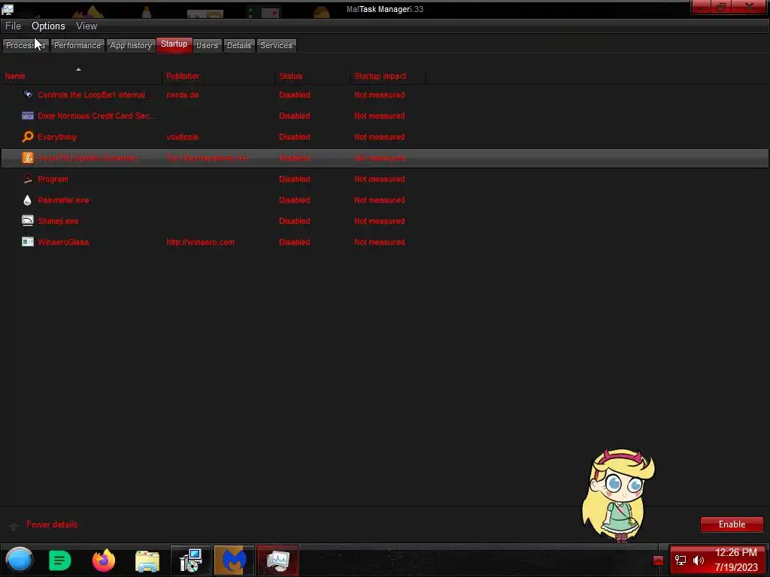This screenshot has height=577, width=770.
Task: Sort by the Name column header
Action: (x=81, y=76)
